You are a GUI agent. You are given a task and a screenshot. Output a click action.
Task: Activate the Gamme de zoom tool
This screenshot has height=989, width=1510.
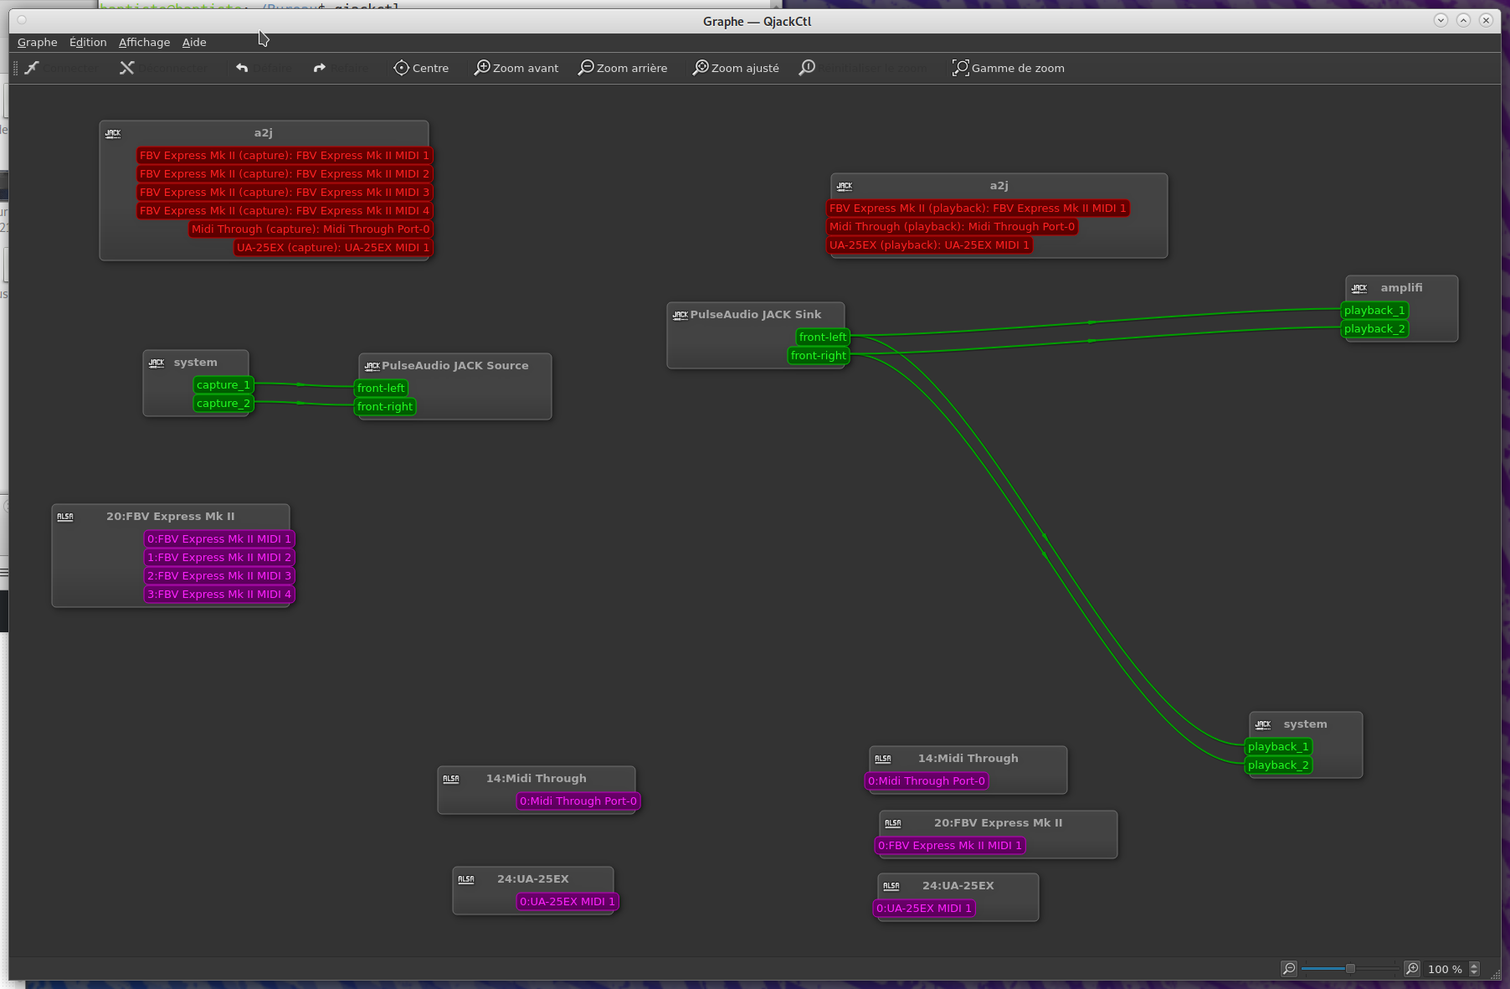coord(1009,68)
